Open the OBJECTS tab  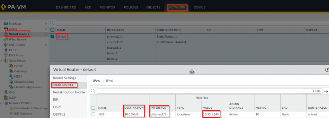pyautogui.click(x=153, y=7)
